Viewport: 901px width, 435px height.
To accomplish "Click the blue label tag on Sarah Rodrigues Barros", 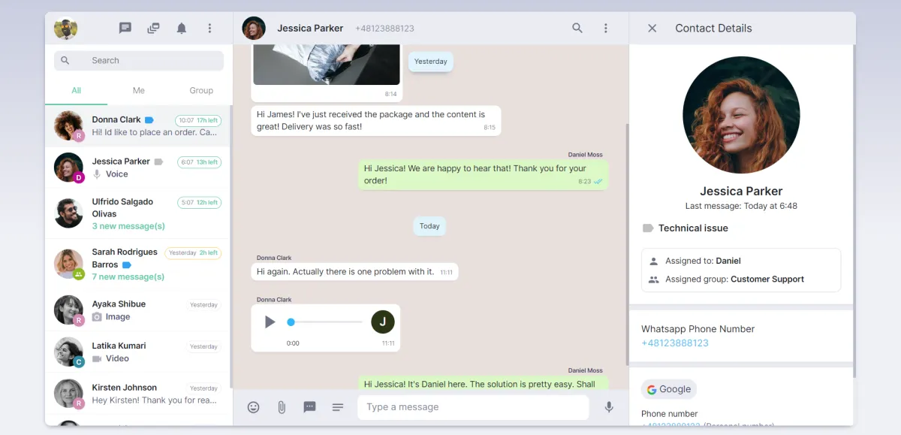I will tap(127, 264).
